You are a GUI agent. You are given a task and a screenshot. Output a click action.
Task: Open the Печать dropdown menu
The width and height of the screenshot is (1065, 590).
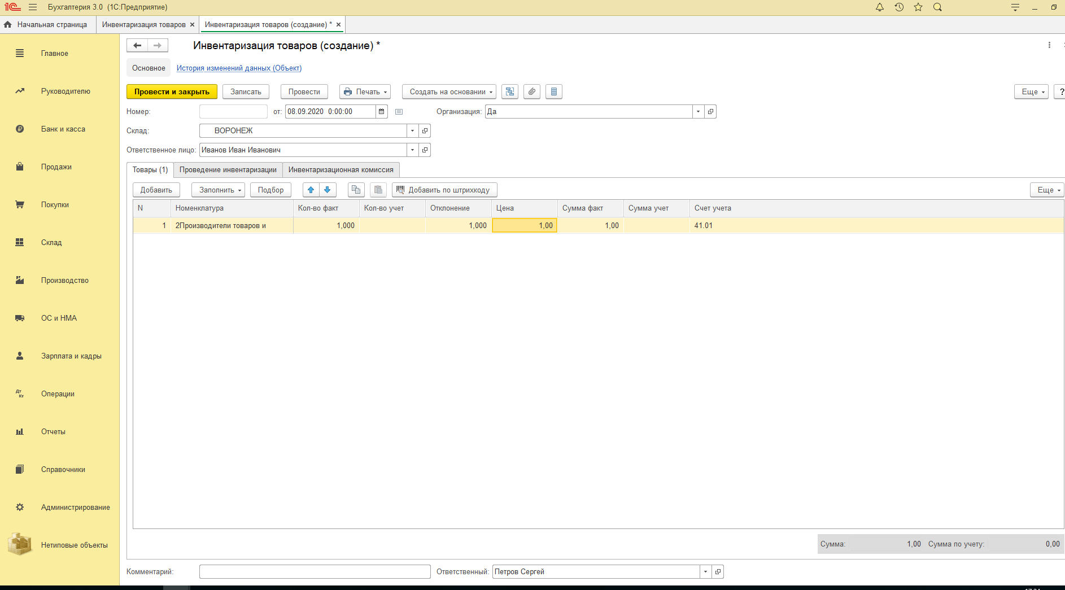pyautogui.click(x=365, y=91)
